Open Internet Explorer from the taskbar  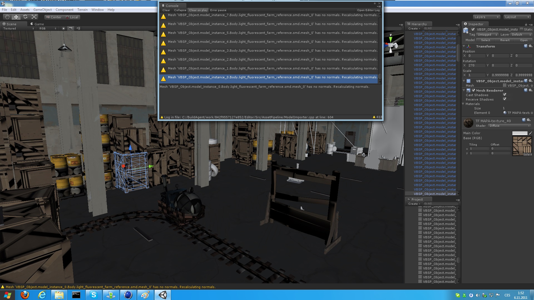click(42, 295)
